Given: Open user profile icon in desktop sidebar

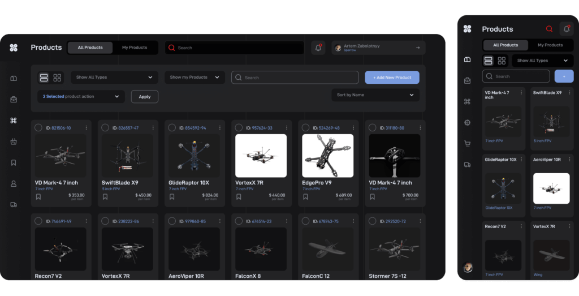Looking at the screenshot, I should click(x=14, y=183).
